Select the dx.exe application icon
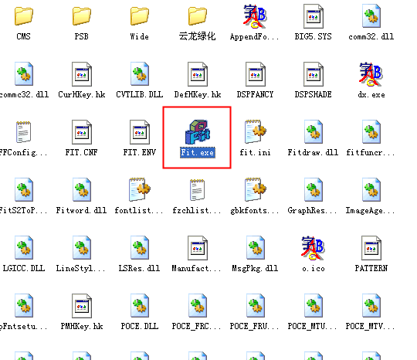 (x=371, y=74)
